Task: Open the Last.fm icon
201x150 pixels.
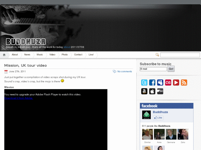Action: 168,83
